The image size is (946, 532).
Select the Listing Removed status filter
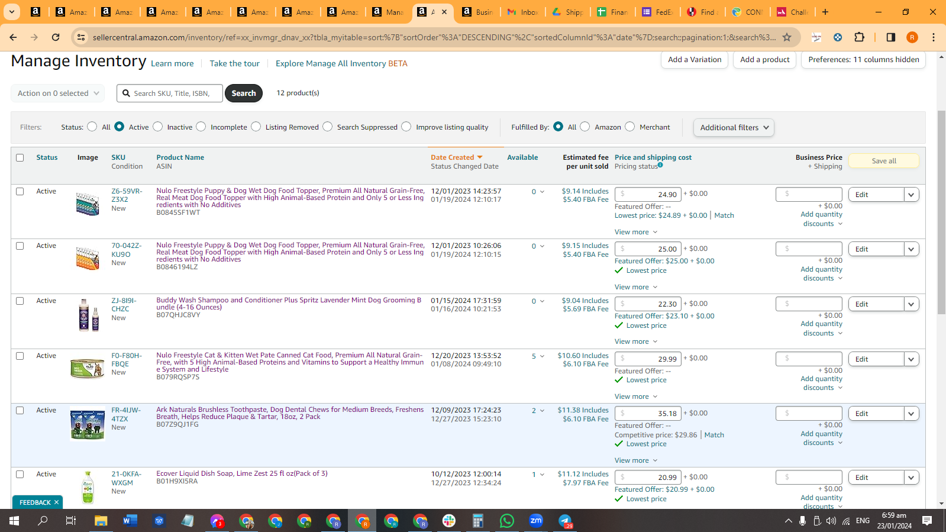tap(256, 127)
